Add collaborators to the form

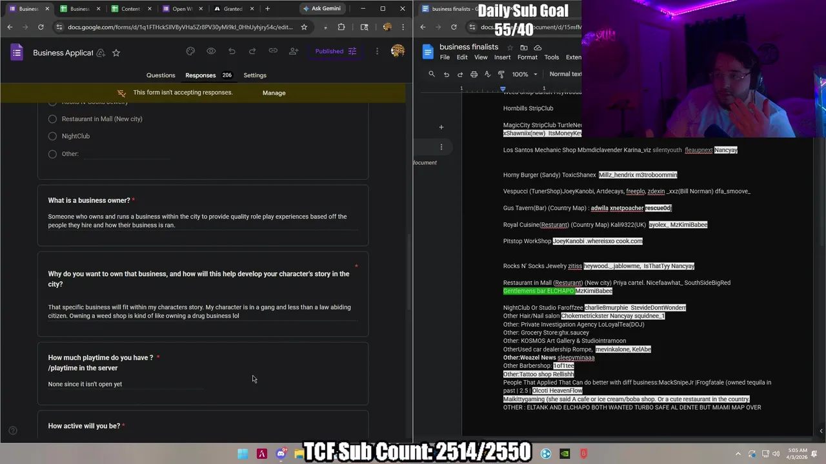tap(294, 52)
